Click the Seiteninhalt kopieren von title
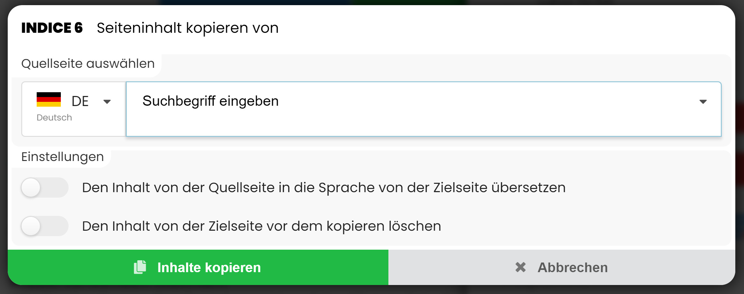The image size is (744, 294). 188,28
